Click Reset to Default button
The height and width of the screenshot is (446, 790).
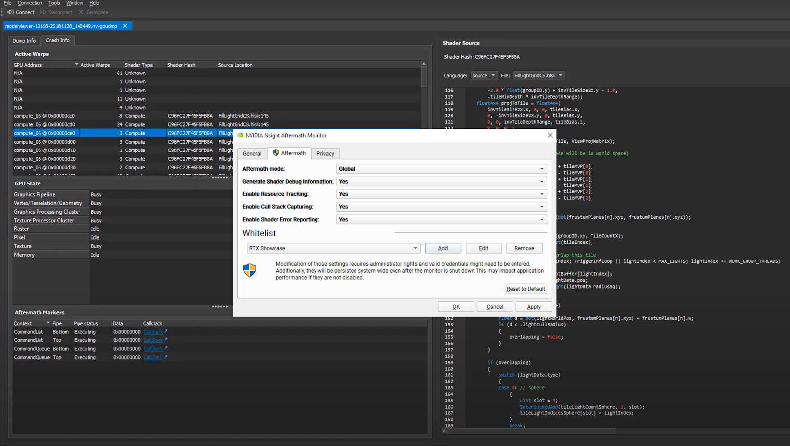pos(525,289)
